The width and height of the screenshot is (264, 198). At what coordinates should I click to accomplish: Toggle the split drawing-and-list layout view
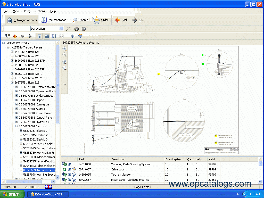tap(47, 36)
